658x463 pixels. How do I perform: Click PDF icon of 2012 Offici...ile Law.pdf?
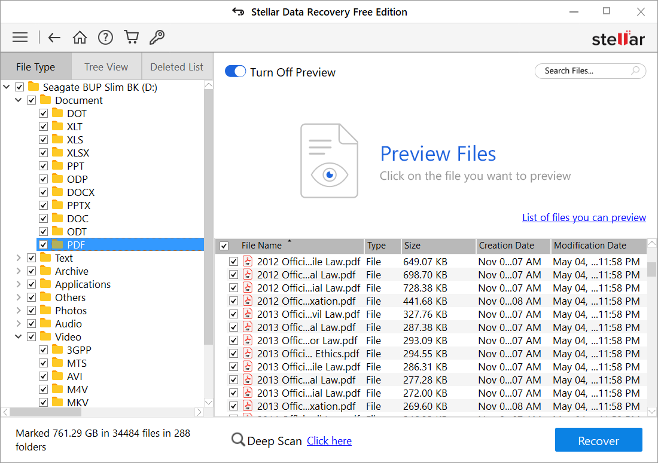tap(248, 262)
